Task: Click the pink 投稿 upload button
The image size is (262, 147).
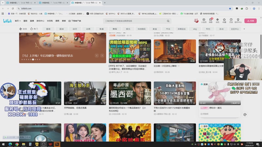Action: (251, 21)
